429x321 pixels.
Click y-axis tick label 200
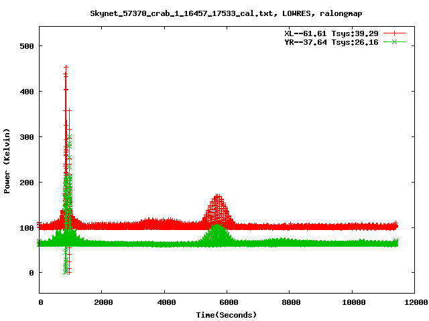click(x=27, y=183)
